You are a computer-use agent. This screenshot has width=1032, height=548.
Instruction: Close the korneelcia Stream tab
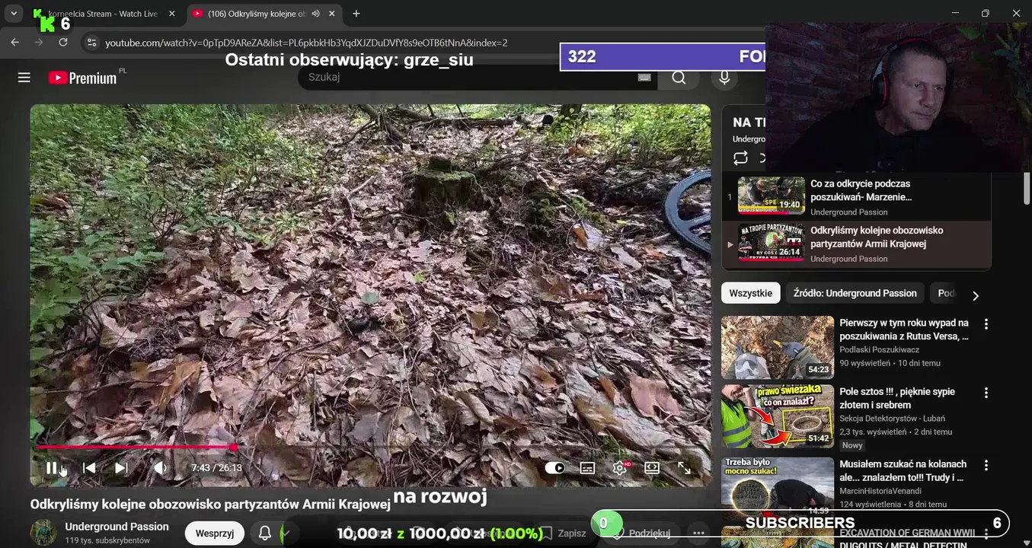pos(171,14)
